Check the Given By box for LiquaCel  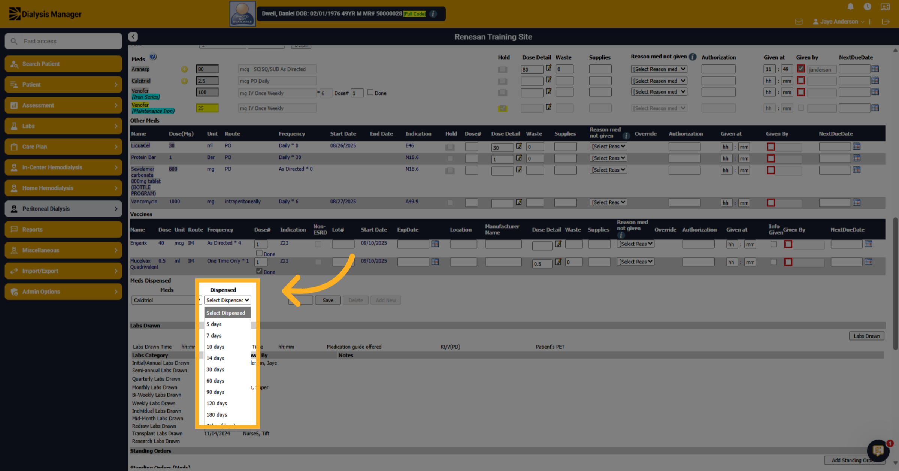coord(771,147)
